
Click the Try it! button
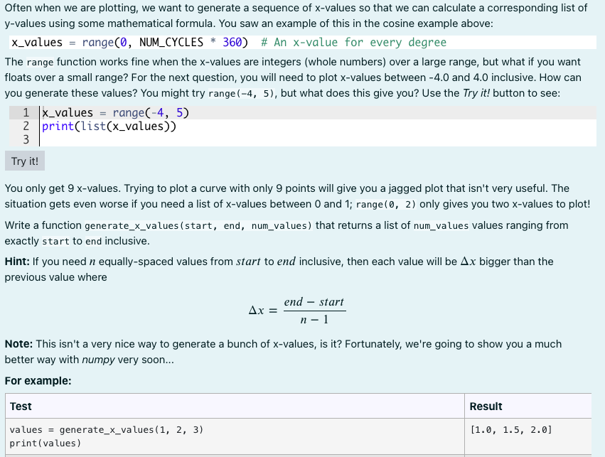click(x=24, y=161)
